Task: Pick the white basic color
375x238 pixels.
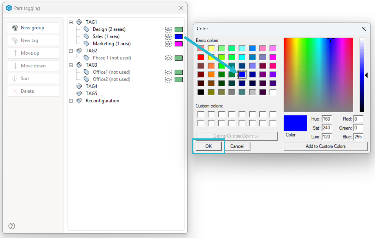Action: point(273,92)
